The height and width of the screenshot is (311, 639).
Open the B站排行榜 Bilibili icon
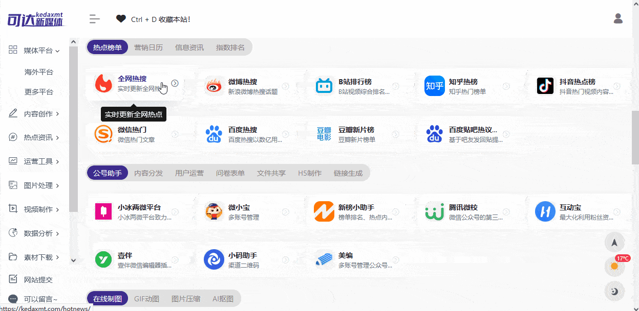tap(325, 86)
